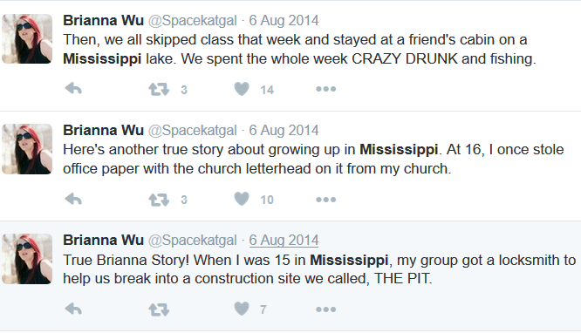Retweet the CRAZY DRUNK and fishing tweet
581x333 pixels.
[159, 89]
